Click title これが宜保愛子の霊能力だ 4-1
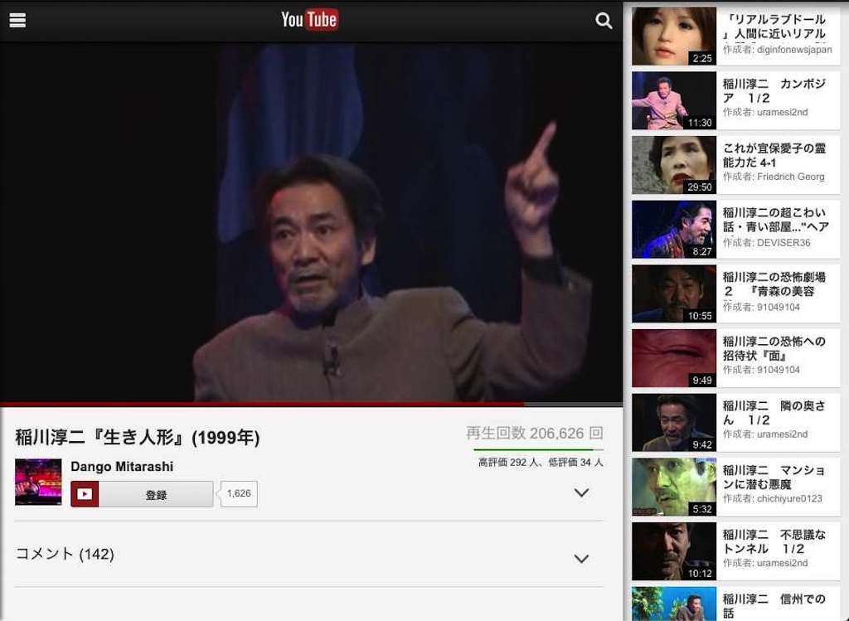The width and height of the screenshot is (849, 621). pyautogui.click(x=774, y=155)
